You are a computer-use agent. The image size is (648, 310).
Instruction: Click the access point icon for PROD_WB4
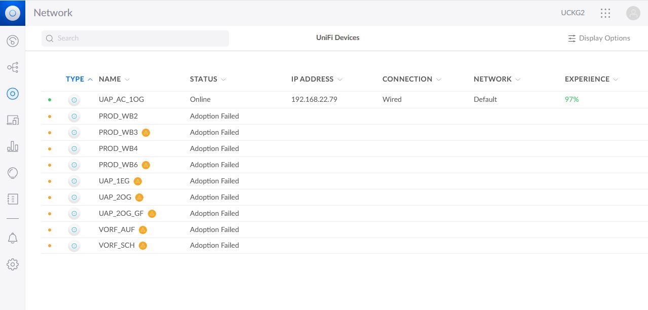[x=74, y=148]
